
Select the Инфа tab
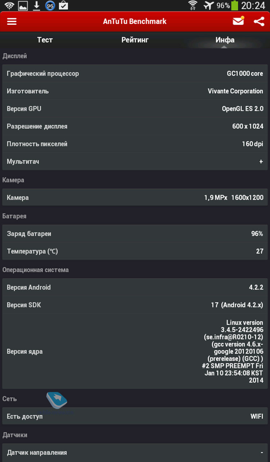225,40
